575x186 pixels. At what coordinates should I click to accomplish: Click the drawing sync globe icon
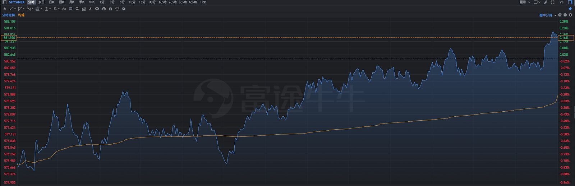[x=117, y=9]
